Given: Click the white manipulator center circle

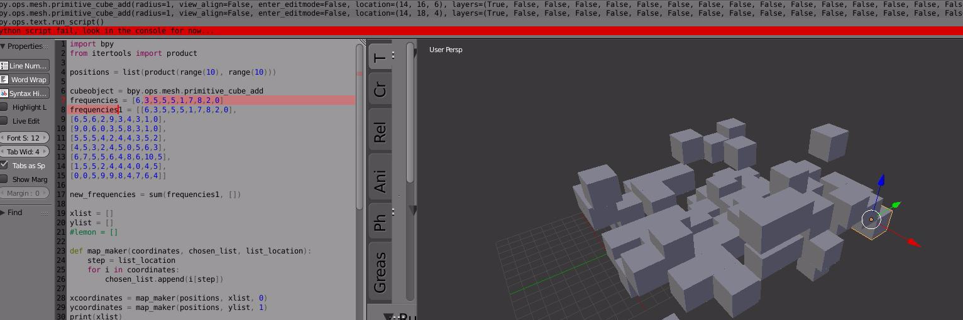Looking at the screenshot, I should click(871, 219).
